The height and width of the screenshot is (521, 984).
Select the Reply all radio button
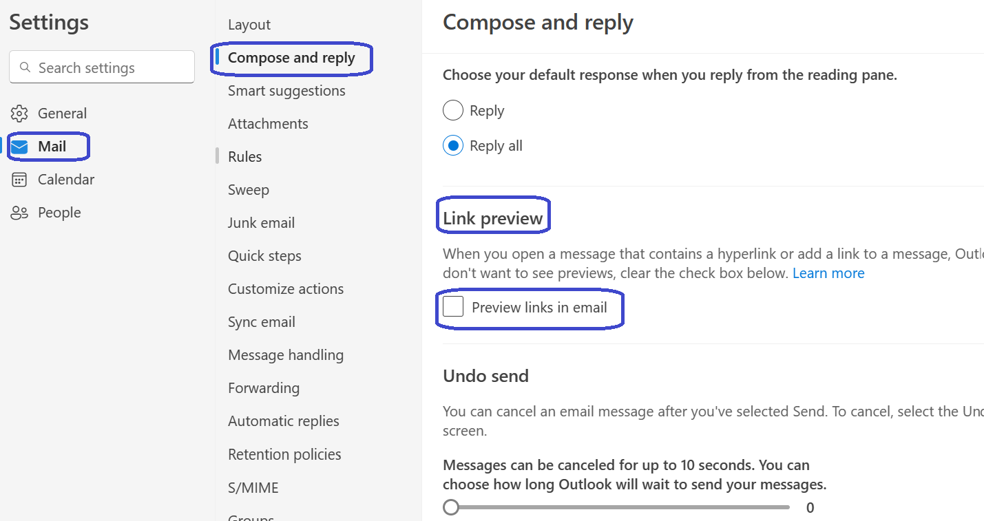coord(453,145)
